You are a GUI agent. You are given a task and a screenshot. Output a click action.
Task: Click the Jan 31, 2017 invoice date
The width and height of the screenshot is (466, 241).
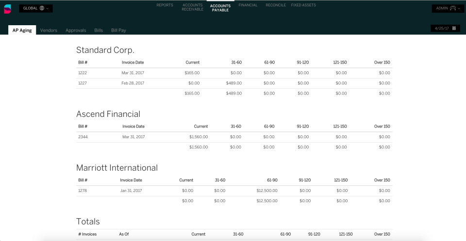click(x=131, y=191)
